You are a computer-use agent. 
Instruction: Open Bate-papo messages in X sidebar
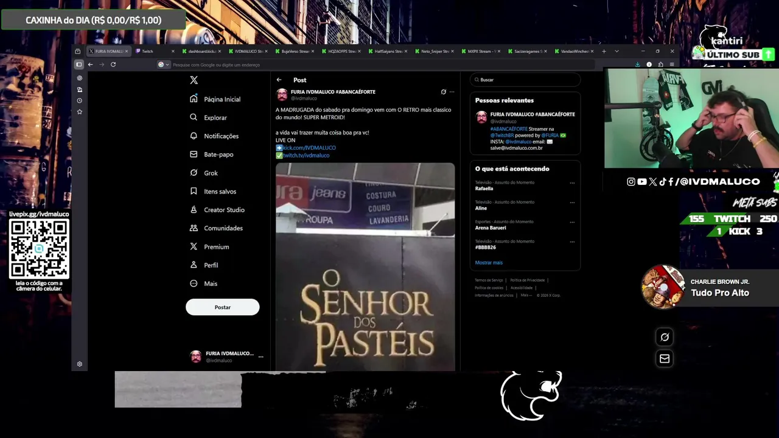(x=211, y=155)
